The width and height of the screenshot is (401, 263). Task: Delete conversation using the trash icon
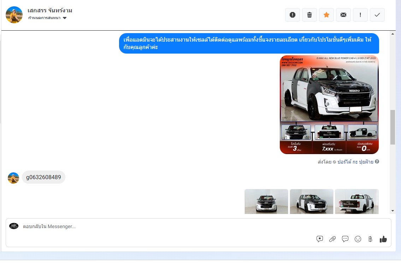coord(309,15)
